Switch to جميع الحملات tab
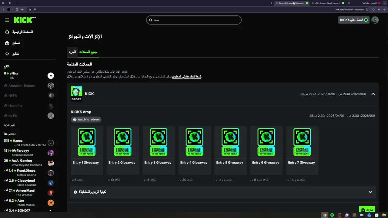This screenshot has height=218, width=388. 88,52
